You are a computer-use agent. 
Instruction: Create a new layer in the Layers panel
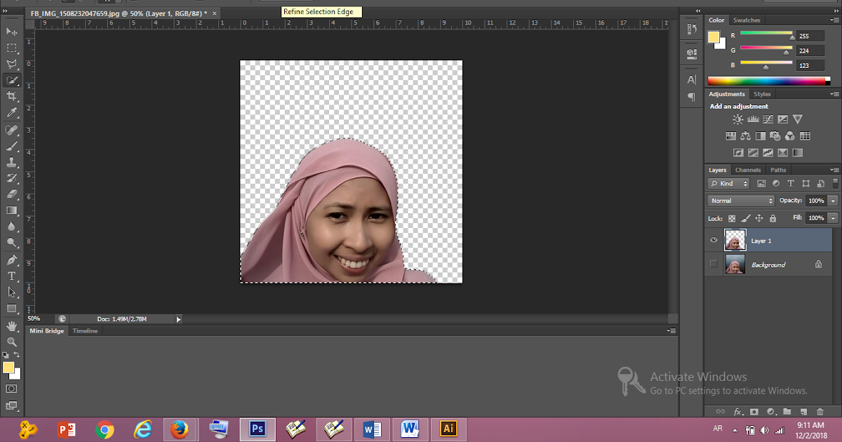point(803,412)
